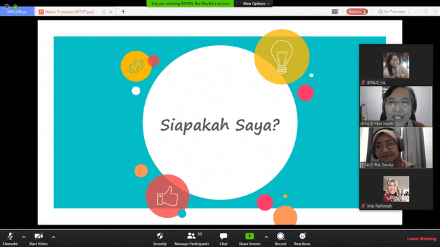Click the red Sign in button
The width and height of the screenshot is (440, 247).
tap(357, 12)
